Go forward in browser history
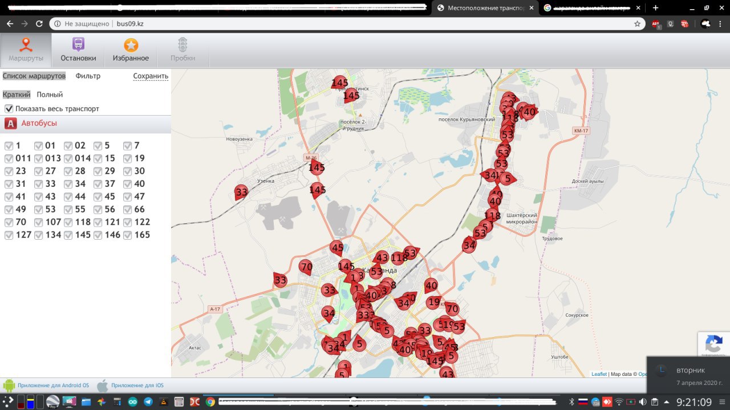 coord(25,23)
